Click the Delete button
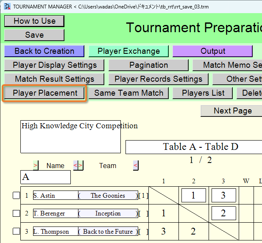 click(x=249, y=93)
